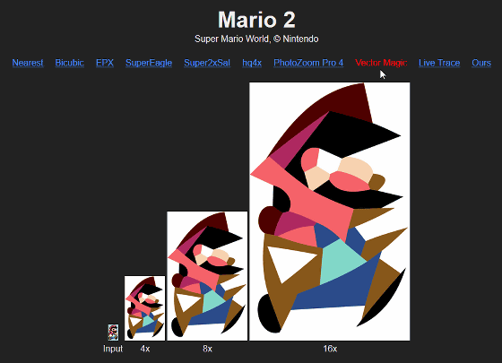Click the 8x caption label
The width and height of the screenshot is (502, 363).
click(207, 349)
